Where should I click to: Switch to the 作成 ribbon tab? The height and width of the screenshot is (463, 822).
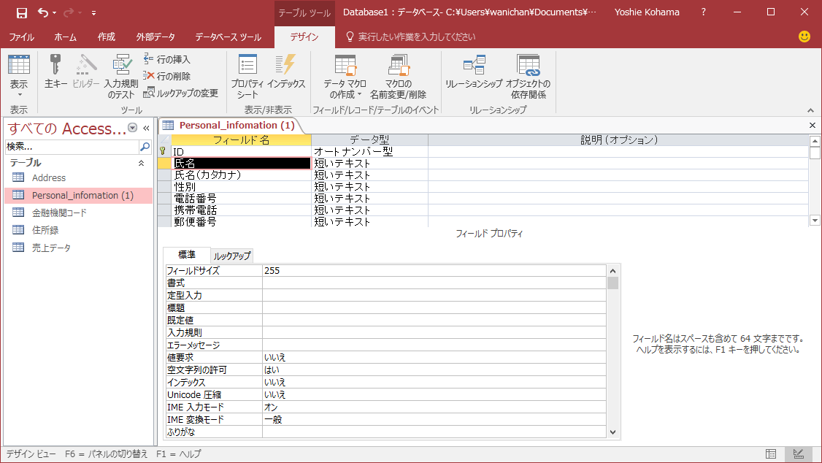106,37
